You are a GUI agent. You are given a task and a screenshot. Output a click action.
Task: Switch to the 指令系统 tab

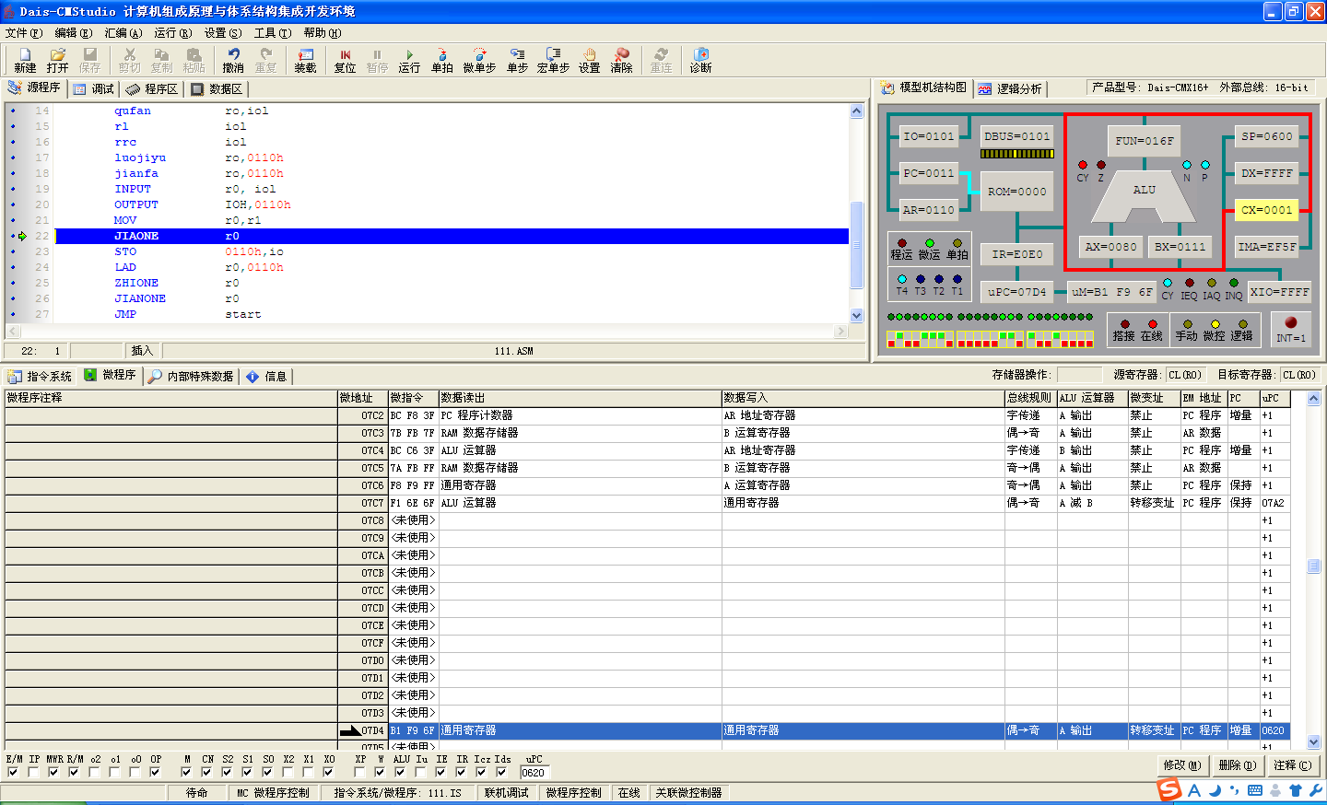(40, 376)
